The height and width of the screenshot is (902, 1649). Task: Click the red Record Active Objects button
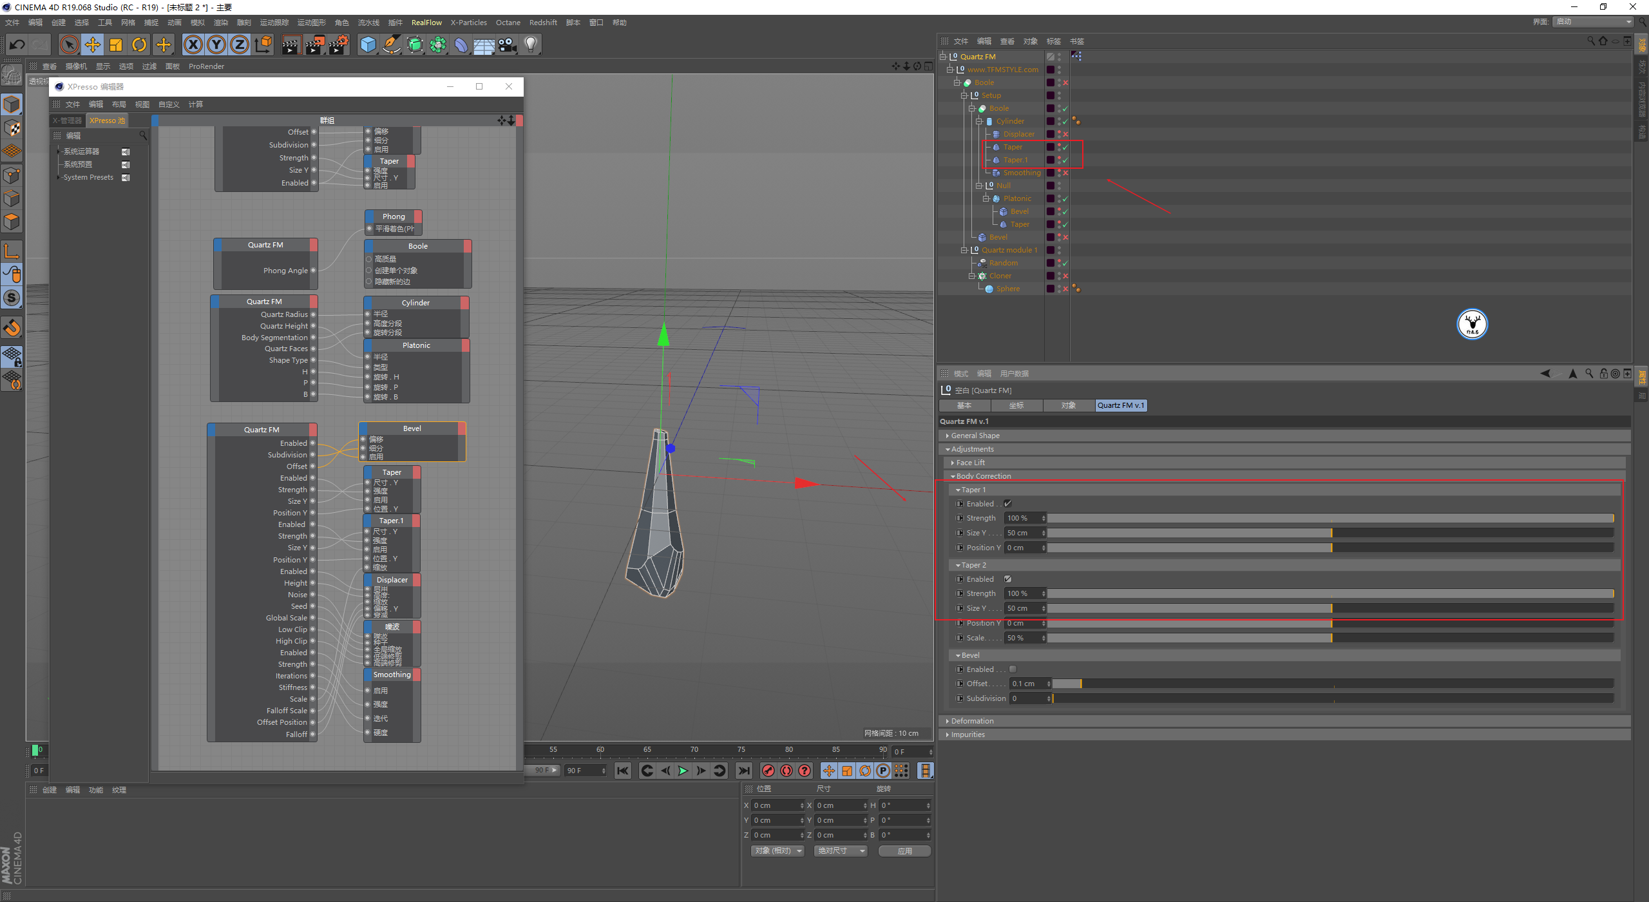point(768,771)
